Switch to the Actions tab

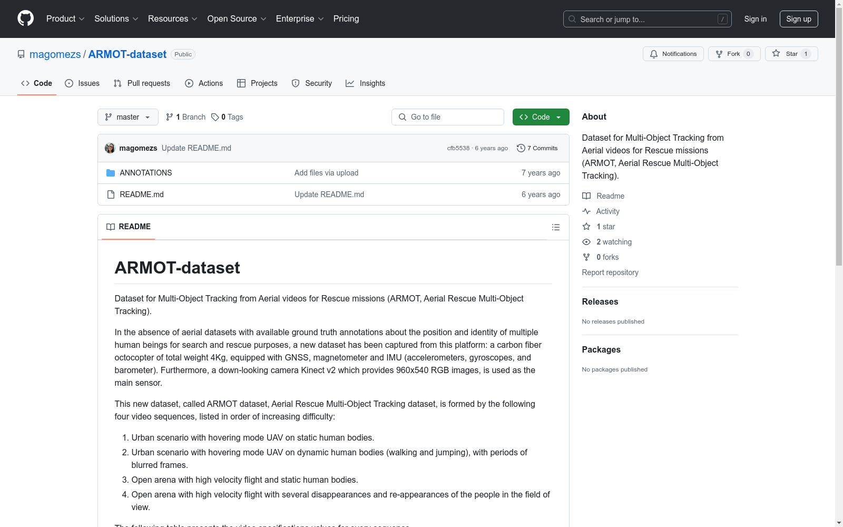coord(204,83)
